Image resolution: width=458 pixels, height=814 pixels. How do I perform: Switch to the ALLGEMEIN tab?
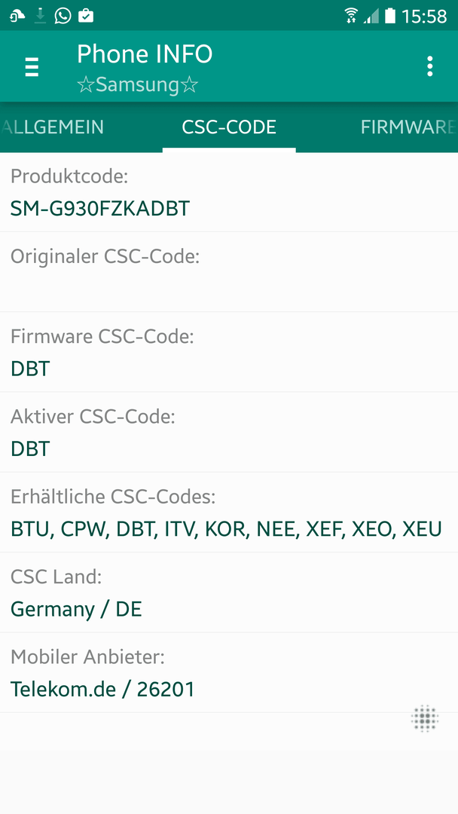(53, 127)
